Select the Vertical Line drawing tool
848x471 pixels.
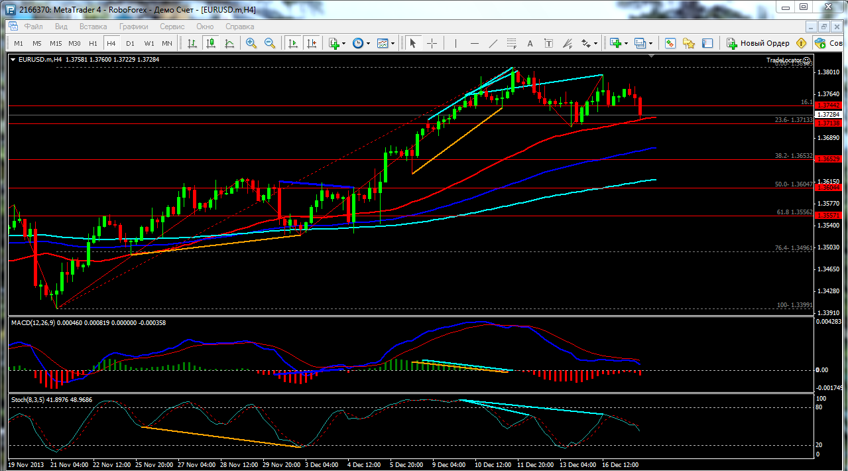click(x=455, y=43)
